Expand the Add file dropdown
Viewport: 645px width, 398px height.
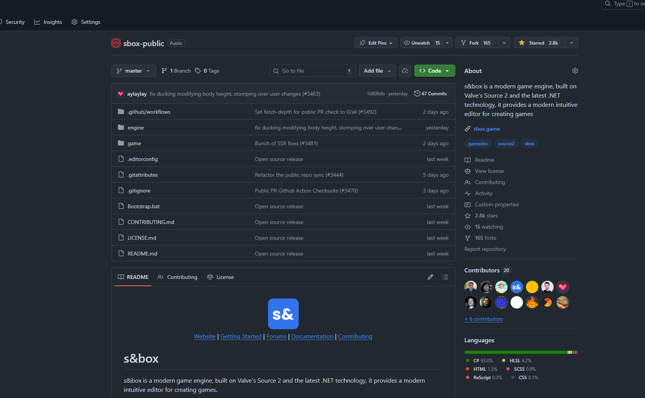[377, 71]
